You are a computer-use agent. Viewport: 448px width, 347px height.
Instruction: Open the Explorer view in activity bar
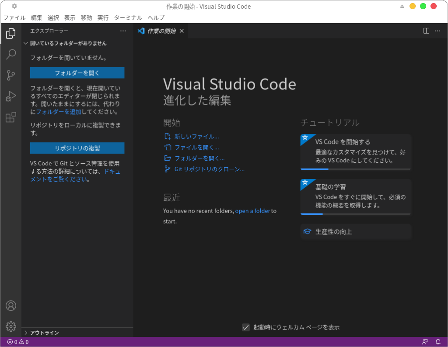coord(11,33)
